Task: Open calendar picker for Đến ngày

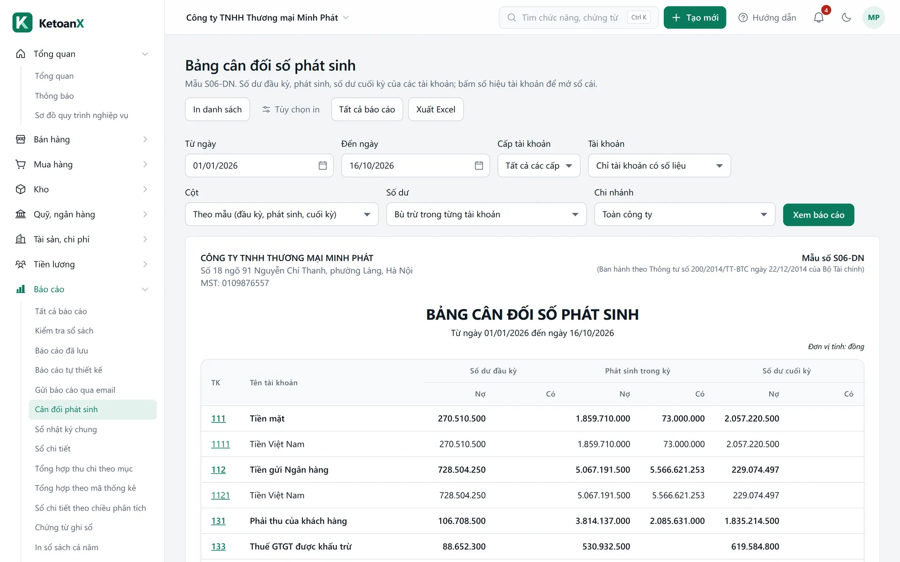Action: tap(479, 165)
